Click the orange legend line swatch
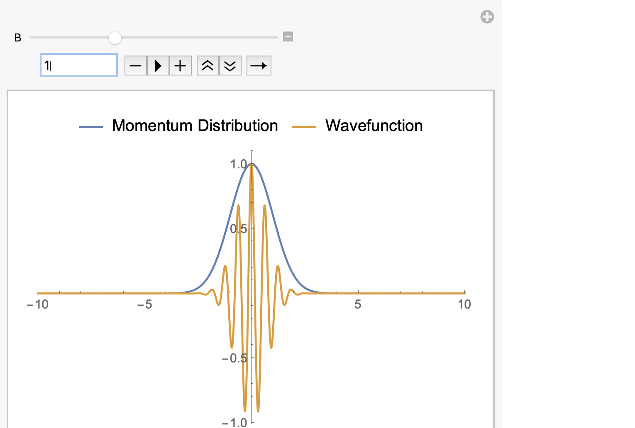Image resolution: width=635 pixels, height=428 pixels. (304, 126)
